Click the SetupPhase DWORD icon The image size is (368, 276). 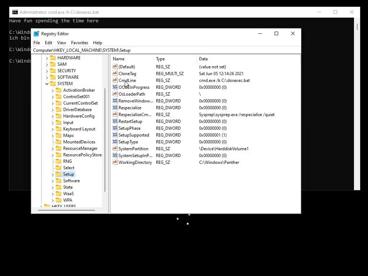(x=115, y=128)
